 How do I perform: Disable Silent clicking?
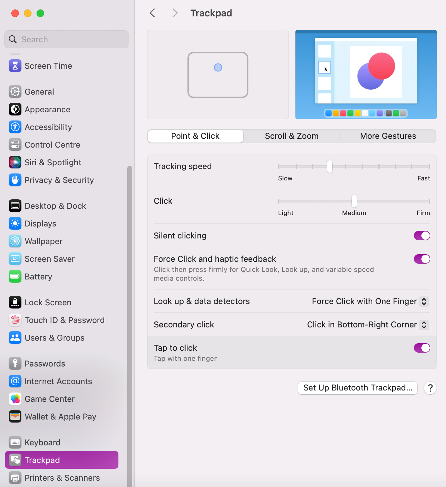(x=422, y=235)
